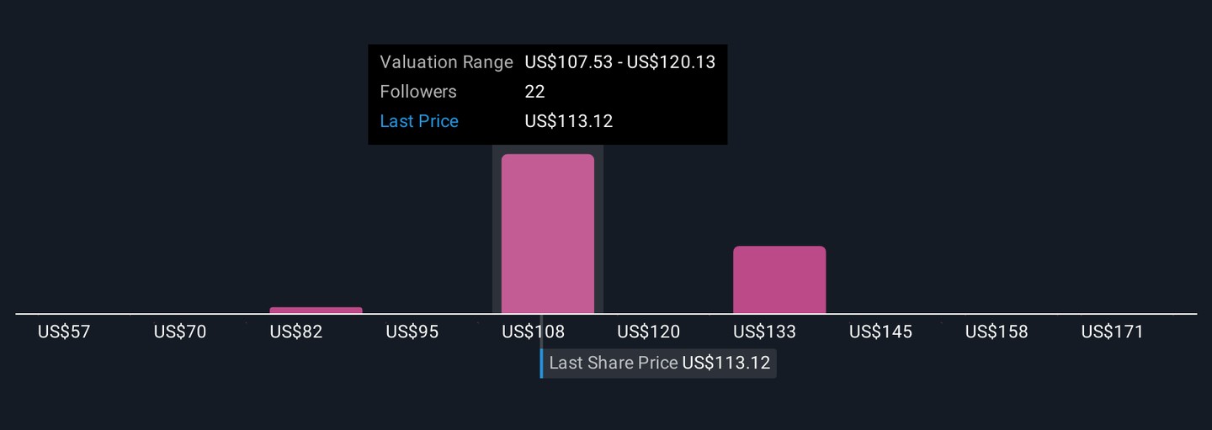This screenshot has height=430, width=1212.
Task: Click the US$171 axis label
Action: (1113, 332)
